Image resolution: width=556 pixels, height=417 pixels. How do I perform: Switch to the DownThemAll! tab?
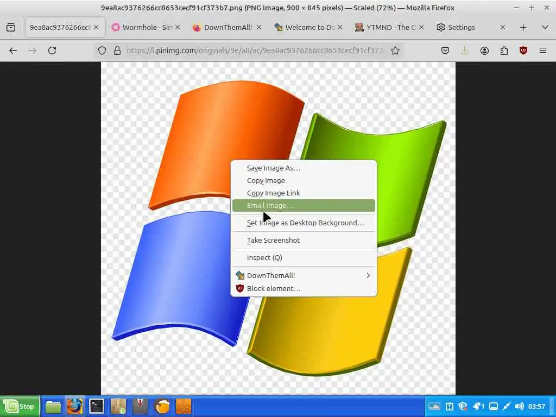click(227, 27)
